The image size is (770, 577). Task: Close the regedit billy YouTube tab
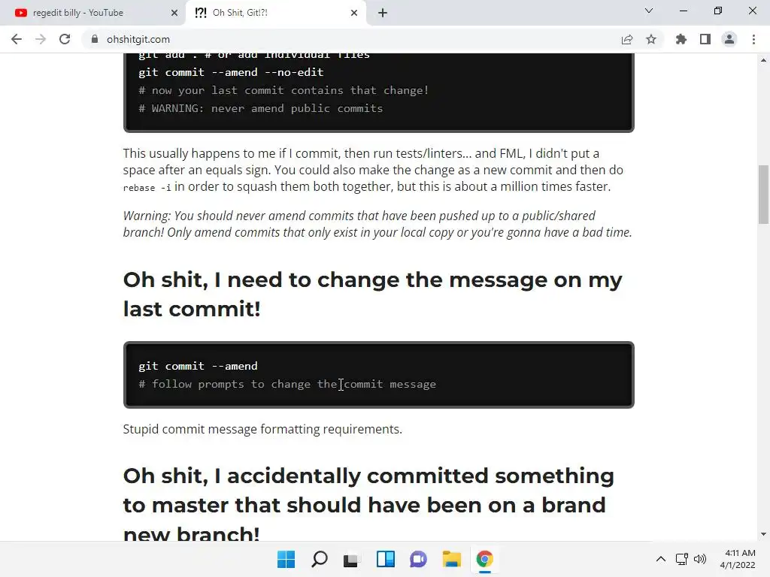tap(174, 13)
